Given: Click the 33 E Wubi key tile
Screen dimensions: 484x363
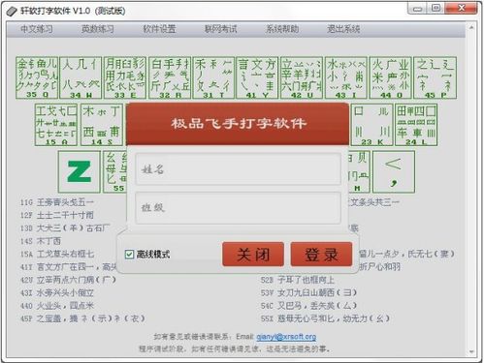Looking at the screenshot, I should point(125,77).
